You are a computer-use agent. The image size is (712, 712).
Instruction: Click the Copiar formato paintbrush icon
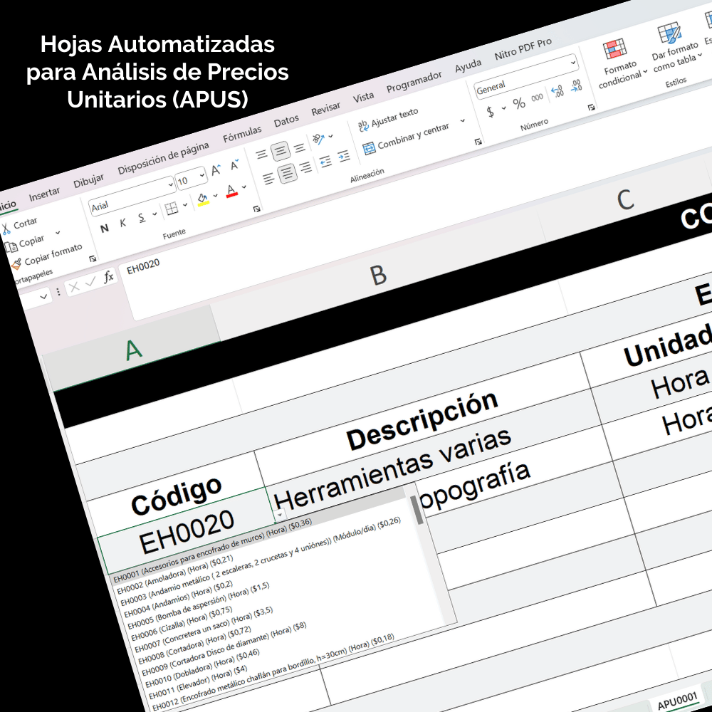click(17, 263)
